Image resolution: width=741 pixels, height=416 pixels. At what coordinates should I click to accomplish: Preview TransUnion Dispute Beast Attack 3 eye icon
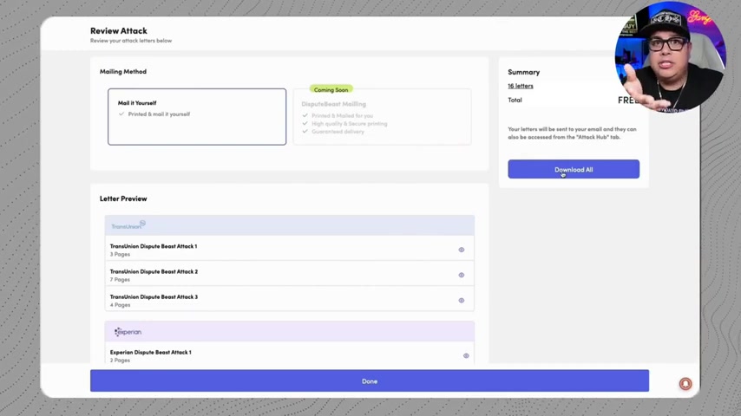tap(462, 301)
